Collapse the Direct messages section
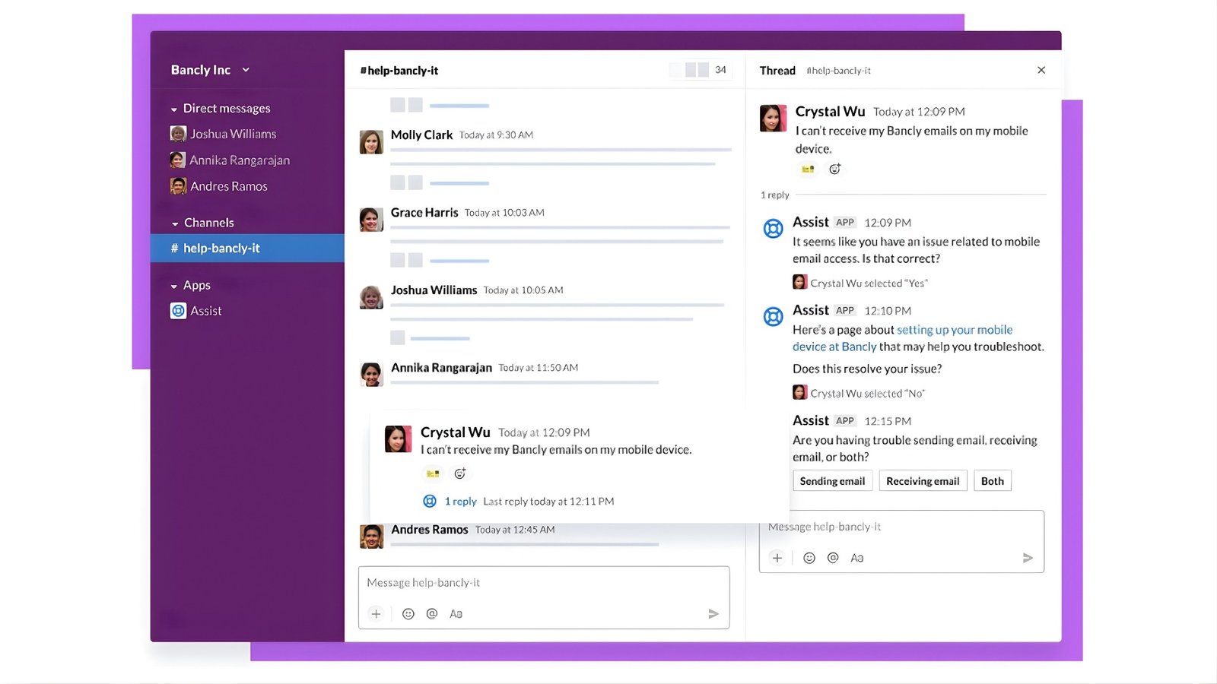 (x=174, y=109)
